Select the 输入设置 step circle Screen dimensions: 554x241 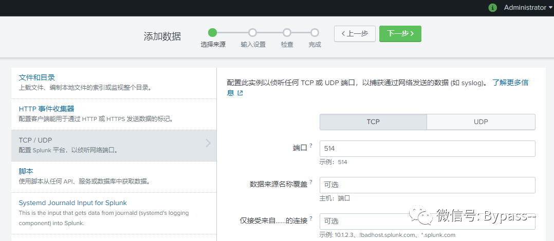tap(252, 33)
